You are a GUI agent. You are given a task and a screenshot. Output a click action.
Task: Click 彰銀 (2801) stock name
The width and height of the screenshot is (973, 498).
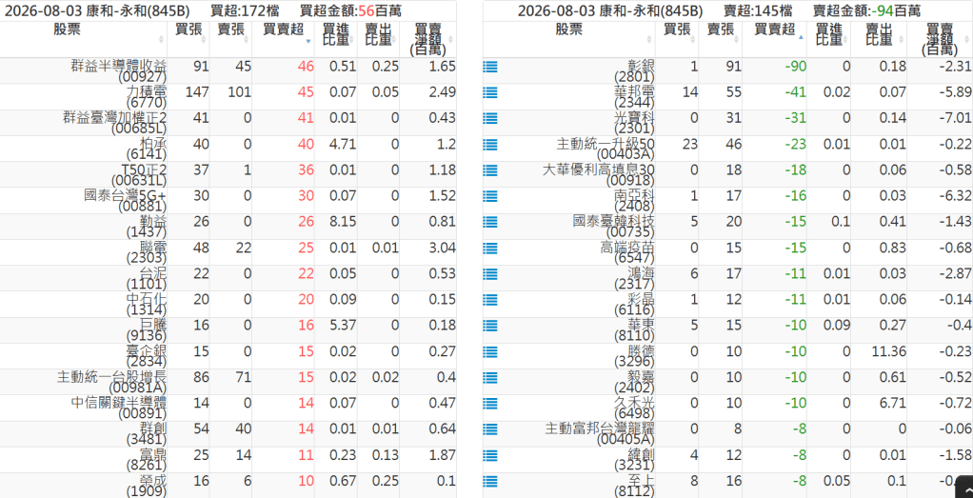(634, 71)
